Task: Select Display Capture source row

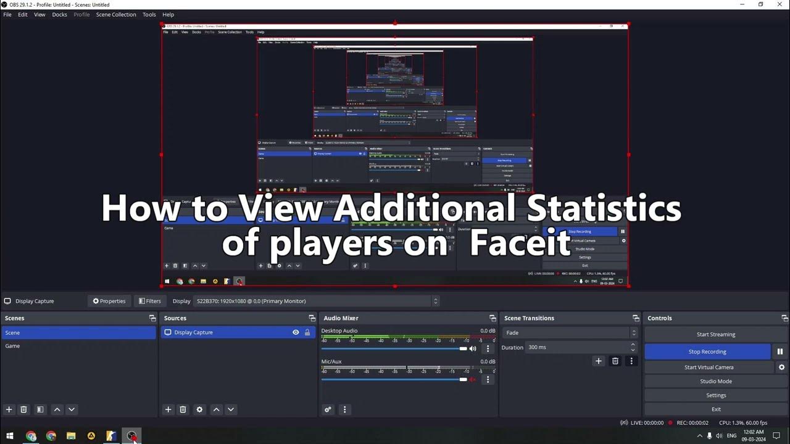Action: pyautogui.click(x=238, y=332)
